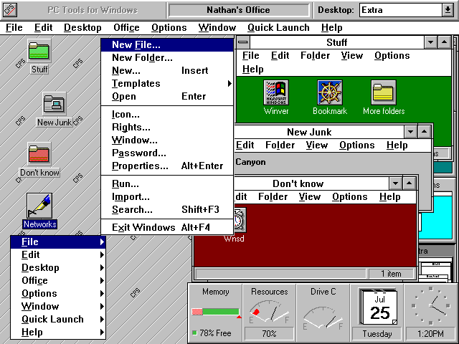Viewport: 459px width, 344px height.
Task: Open the Stuff folder icon on the desktop
Action: tap(39, 51)
